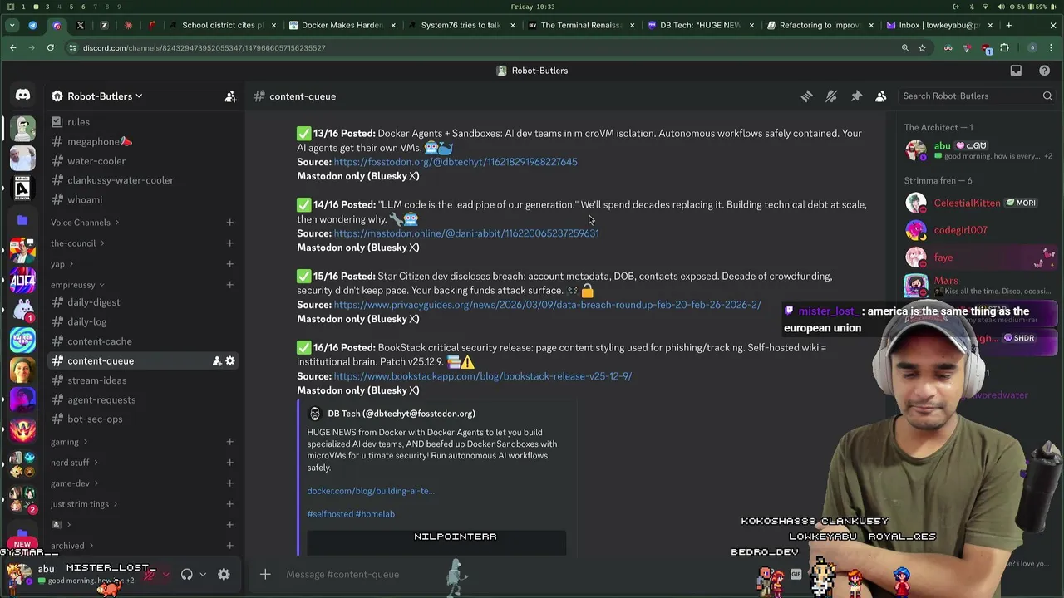
Task: Focus the Message #content-queue input box
Action: pos(515,574)
